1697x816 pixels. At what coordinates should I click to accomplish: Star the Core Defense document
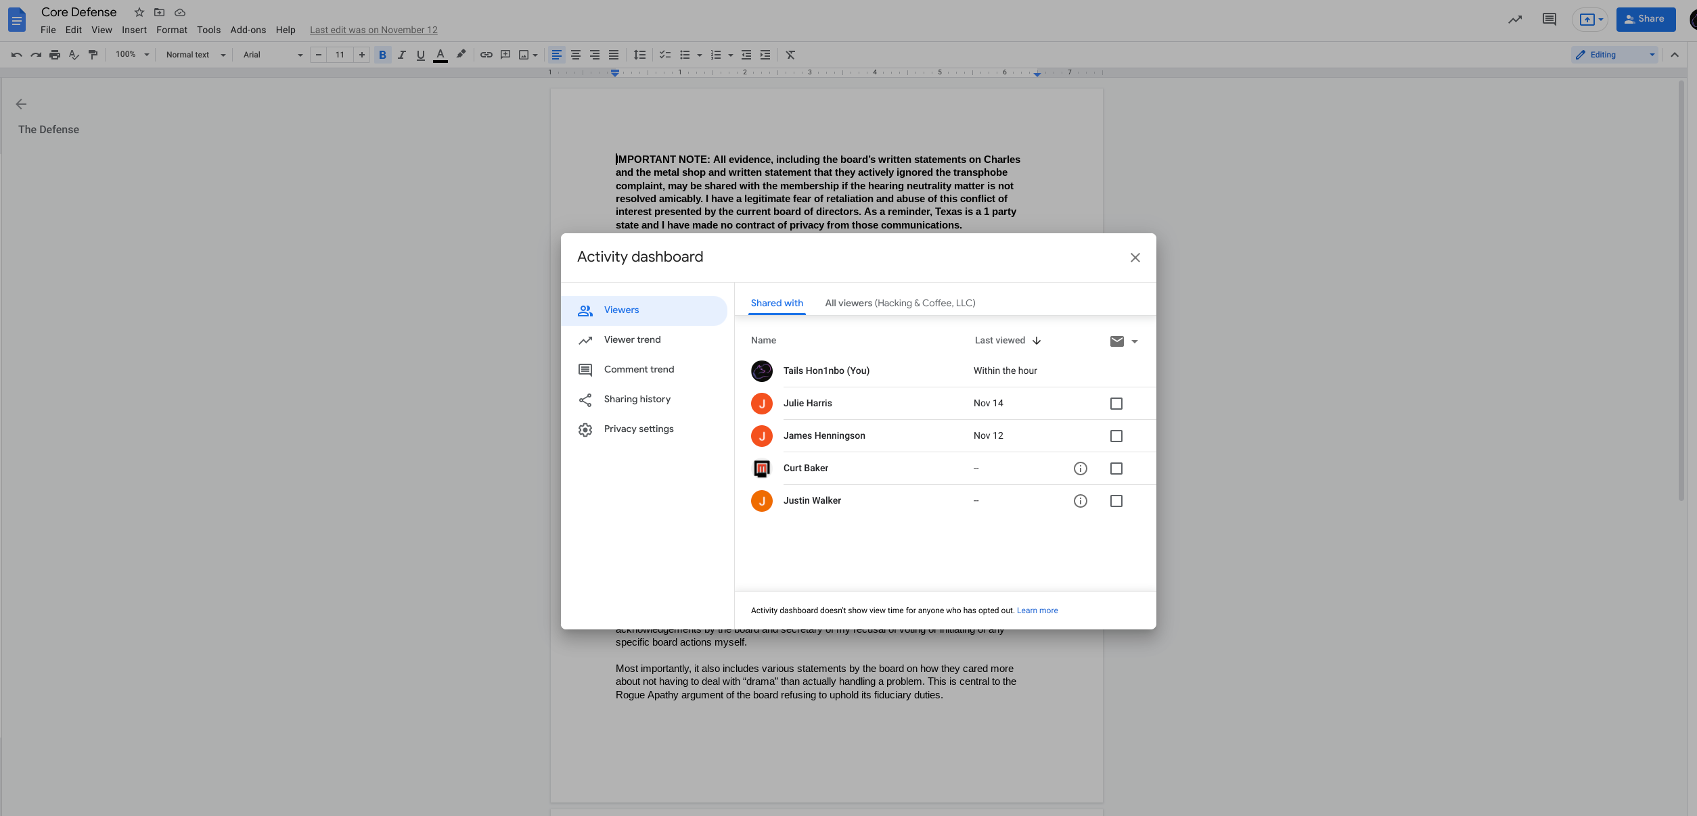[x=139, y=12]
